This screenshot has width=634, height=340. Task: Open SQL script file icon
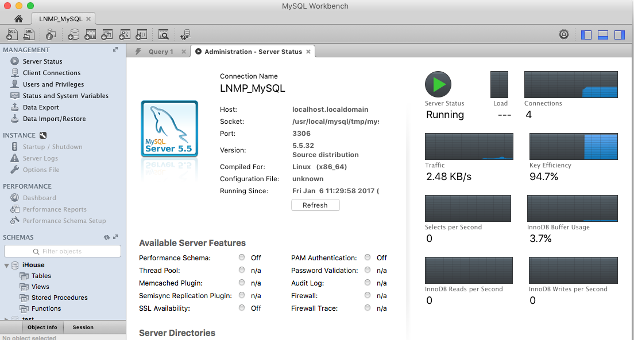(29, 34)
